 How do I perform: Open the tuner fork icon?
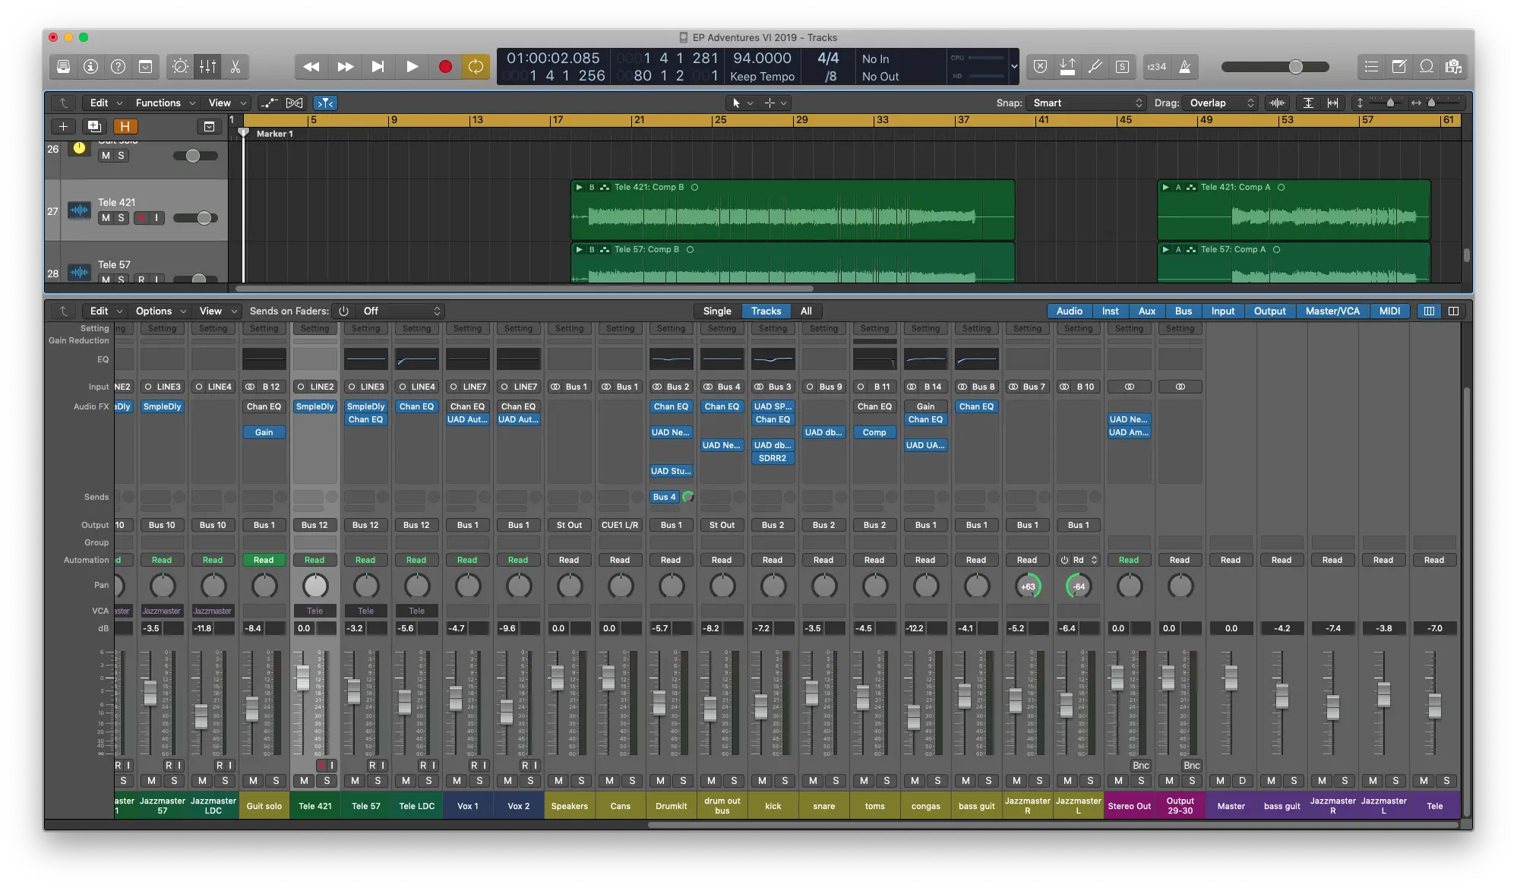1095,67
